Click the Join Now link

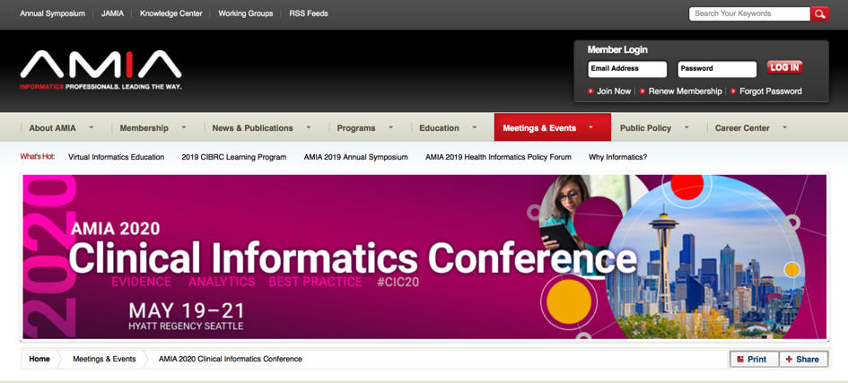click(x=614, y=91)
